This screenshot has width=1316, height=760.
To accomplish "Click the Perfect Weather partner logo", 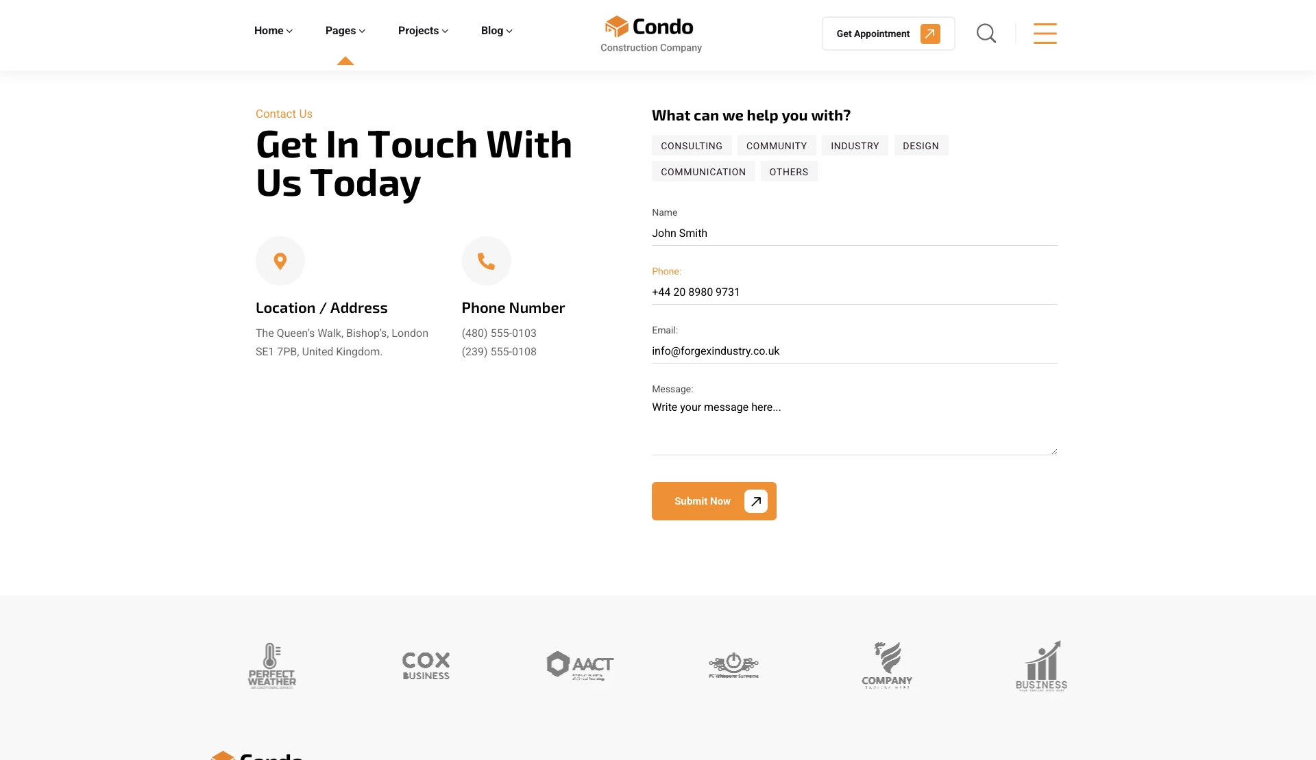I will [272, 665].
